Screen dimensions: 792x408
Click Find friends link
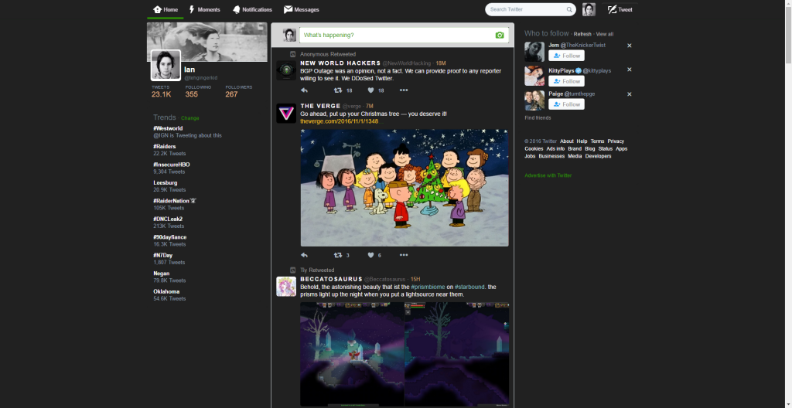tap(538, 117)
